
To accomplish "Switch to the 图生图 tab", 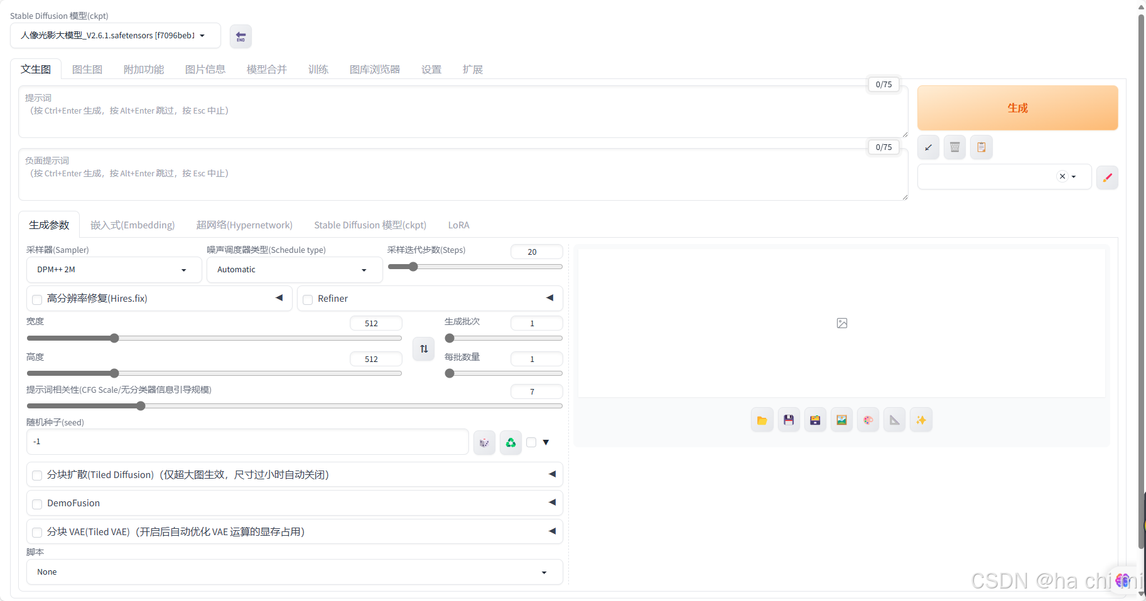I will [x=87, y=69].
